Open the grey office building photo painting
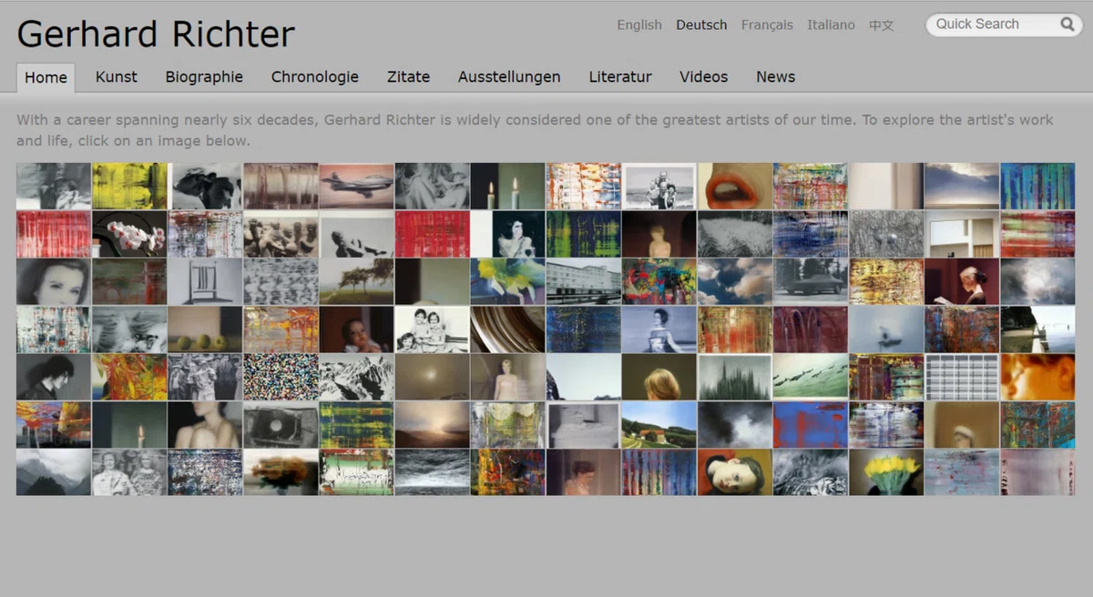The height and width of the screenshot is (597, 1093). click(584, 281)
